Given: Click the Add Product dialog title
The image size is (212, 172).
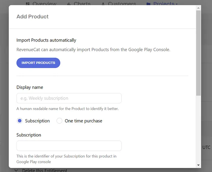Looking at the screenshot, I should [x=32, y=17].
